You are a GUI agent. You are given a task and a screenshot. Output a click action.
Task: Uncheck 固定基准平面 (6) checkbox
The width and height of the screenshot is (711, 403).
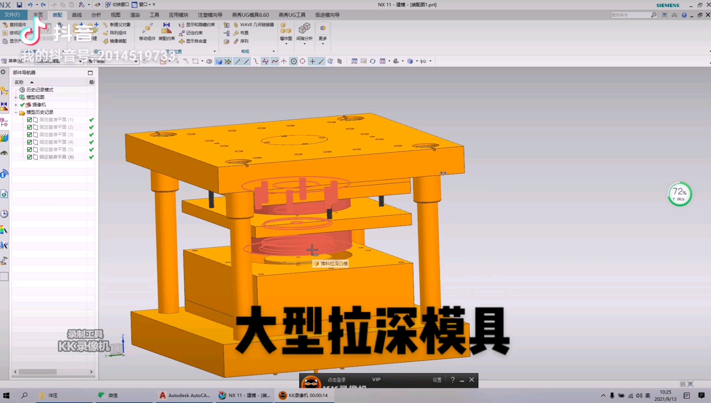click(29, 157)
